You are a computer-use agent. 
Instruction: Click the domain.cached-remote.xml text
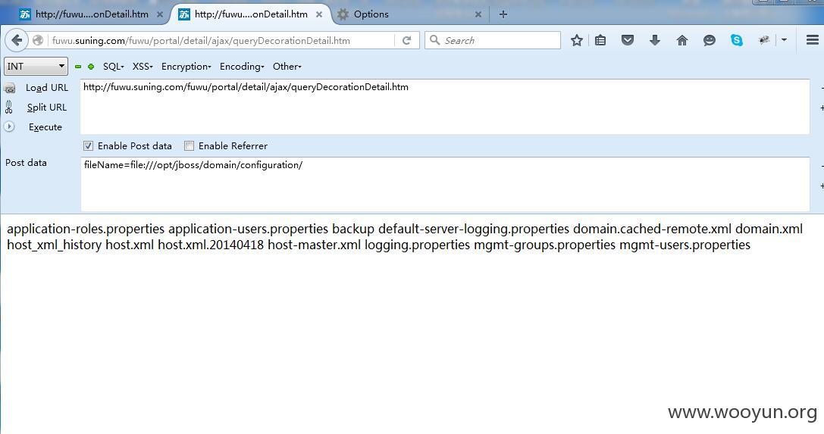pyautogui.click(x=652, y=229)
